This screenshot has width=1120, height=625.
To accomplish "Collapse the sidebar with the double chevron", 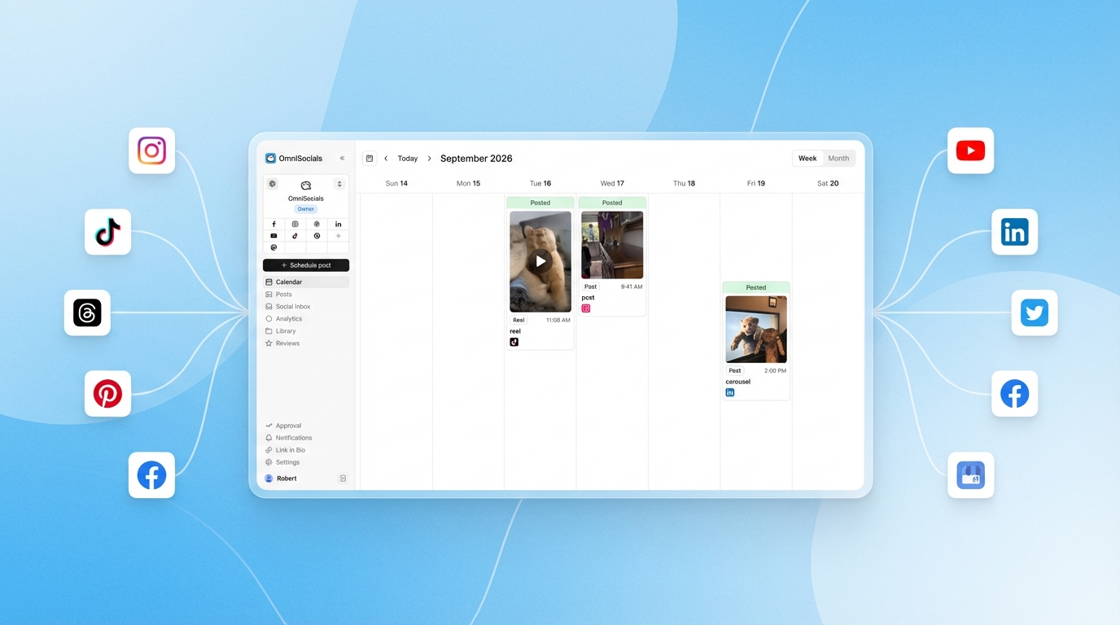I will pyautogui.click(x=342, y=158).
